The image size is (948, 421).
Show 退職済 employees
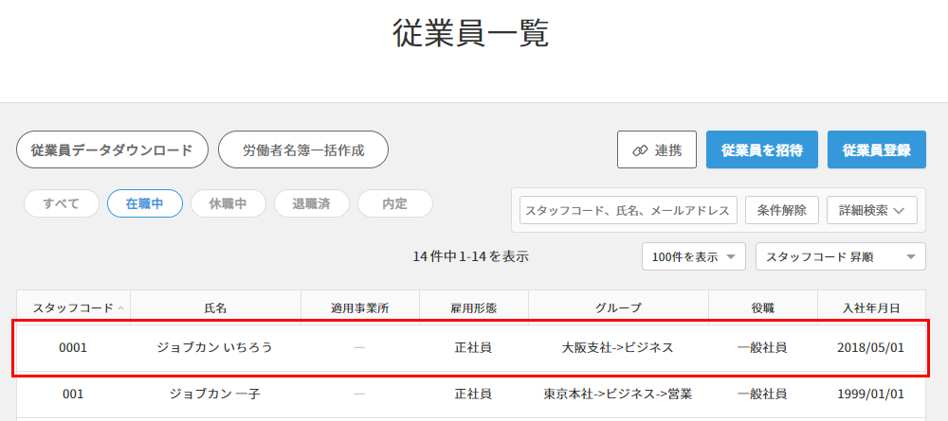coord(312,203)
